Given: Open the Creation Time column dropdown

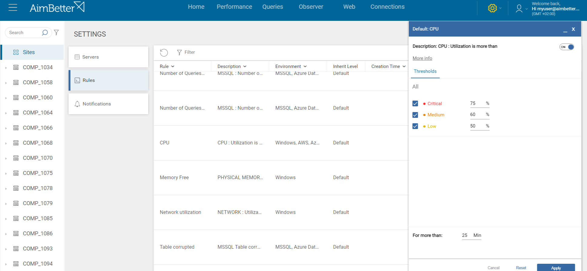Looking at the screenshot, I should tap(404, 66).
